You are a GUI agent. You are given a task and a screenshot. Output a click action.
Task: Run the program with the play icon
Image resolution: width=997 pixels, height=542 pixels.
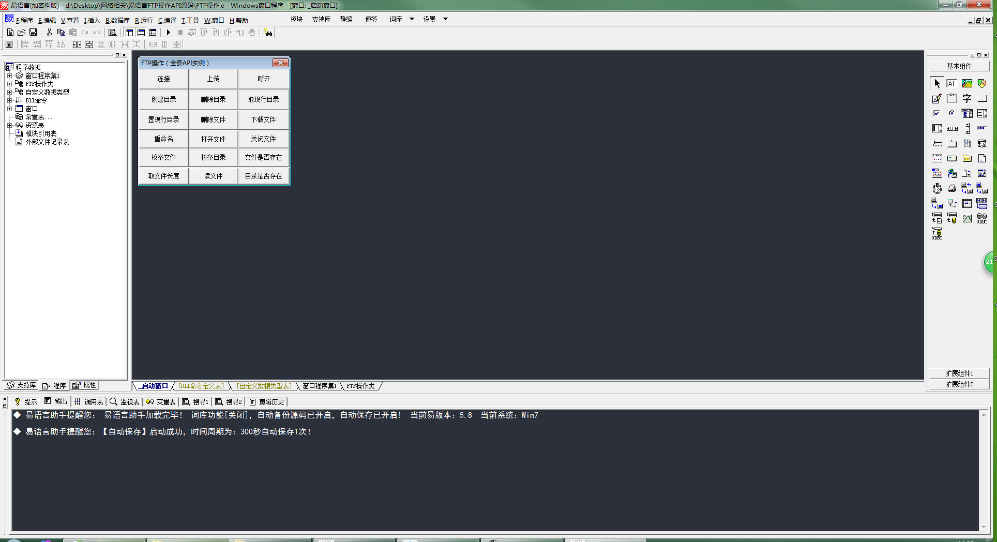coord(168,32)
